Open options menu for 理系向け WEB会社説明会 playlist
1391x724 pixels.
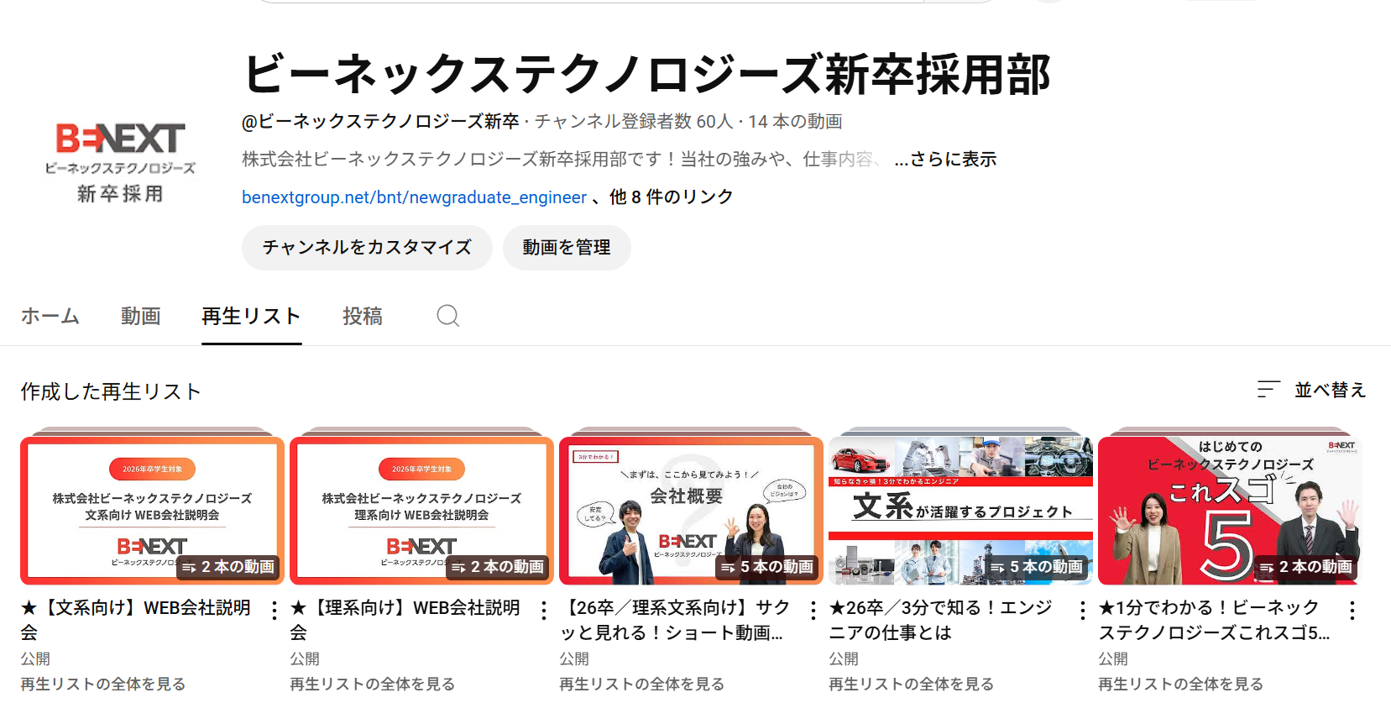[544, 610]
